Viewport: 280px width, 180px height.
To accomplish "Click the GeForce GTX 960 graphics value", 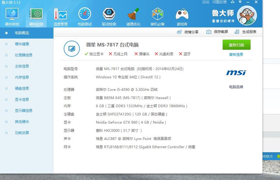I will [x=131, y=122].
